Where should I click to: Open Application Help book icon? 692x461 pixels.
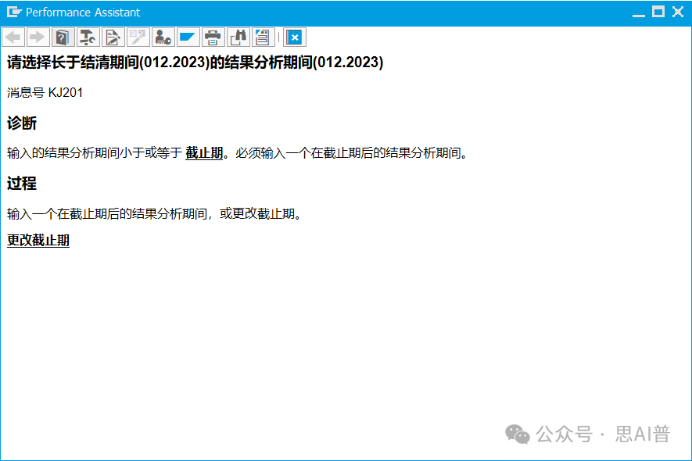(63, 37)
